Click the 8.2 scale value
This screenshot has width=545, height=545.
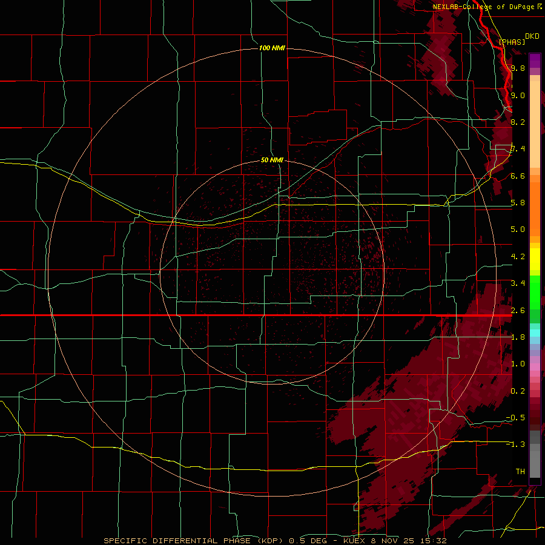518,122
